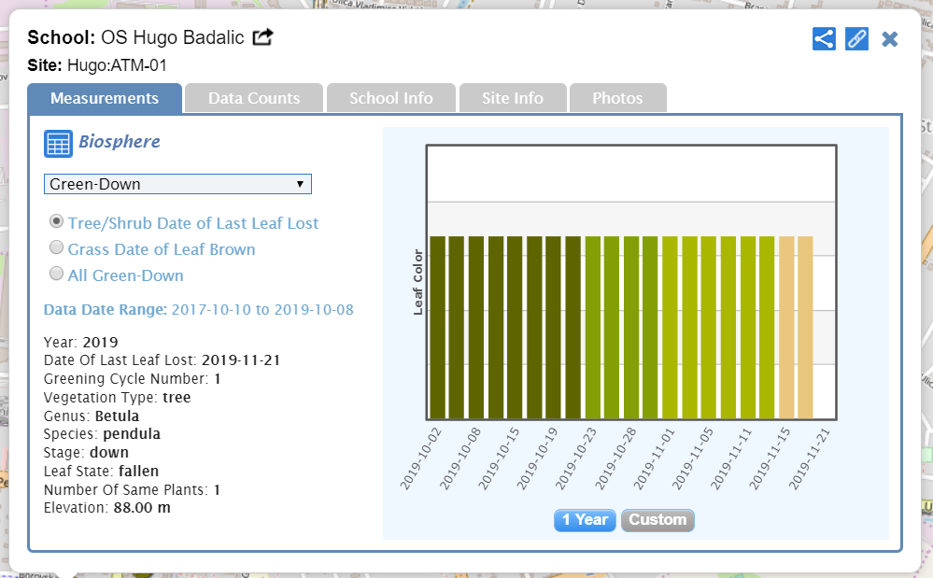
Task: Open the Green-Down protocol dropdown
Action: pos(177,184)
